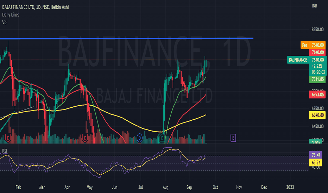Click the Mar label on time axis
This screenshot has height=193, width=328.
point(42,187)
